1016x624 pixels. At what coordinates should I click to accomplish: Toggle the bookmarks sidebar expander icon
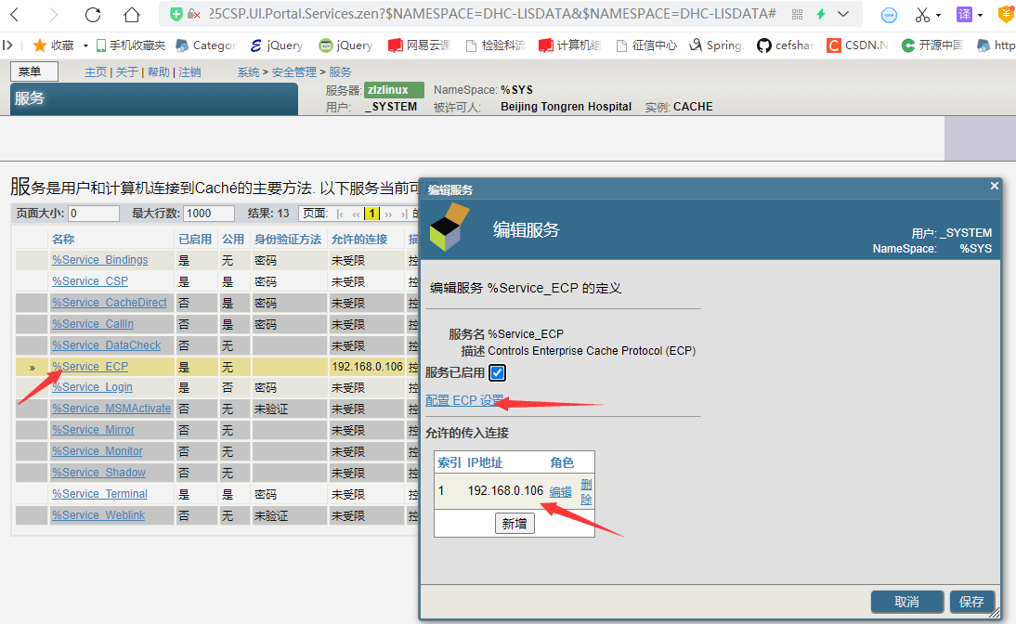[x=7, y=45]
